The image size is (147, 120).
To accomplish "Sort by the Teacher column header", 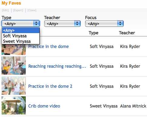I will [127, 33].
